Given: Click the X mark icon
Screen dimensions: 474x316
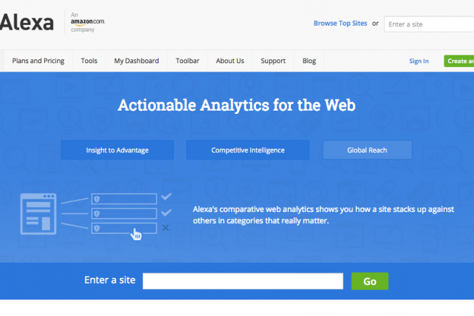Looking at the screenshot, I should 166,228.
